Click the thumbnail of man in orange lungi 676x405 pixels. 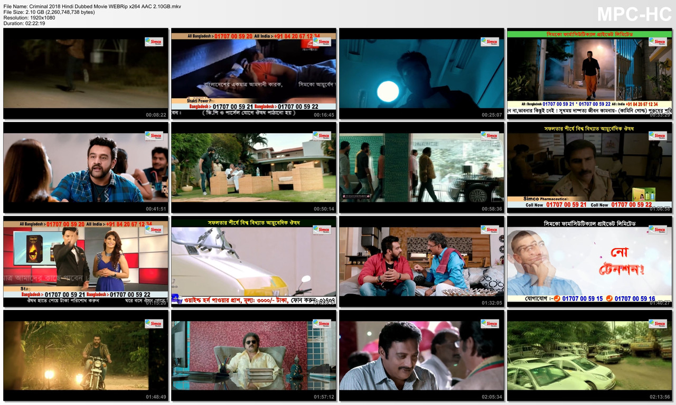pyautogui.click(x=589, y=73)
